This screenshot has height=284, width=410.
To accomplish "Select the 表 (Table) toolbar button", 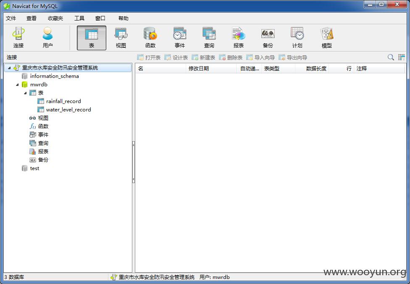I will pos(92,38).
